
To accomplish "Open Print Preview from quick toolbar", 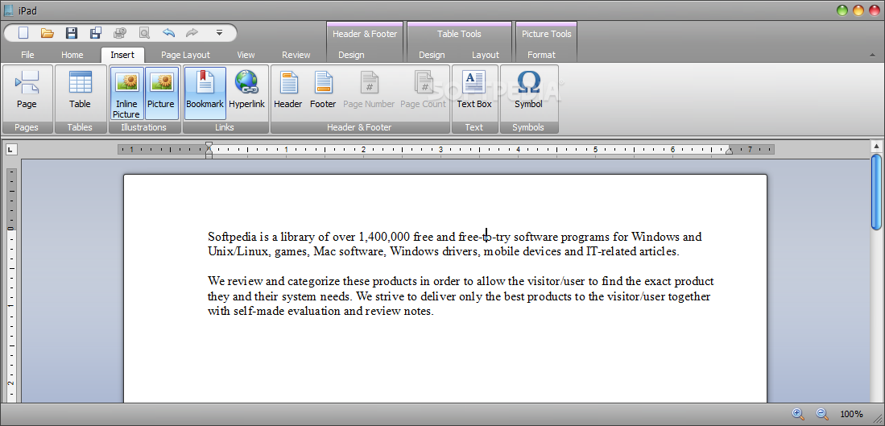I will coord(144,33).
